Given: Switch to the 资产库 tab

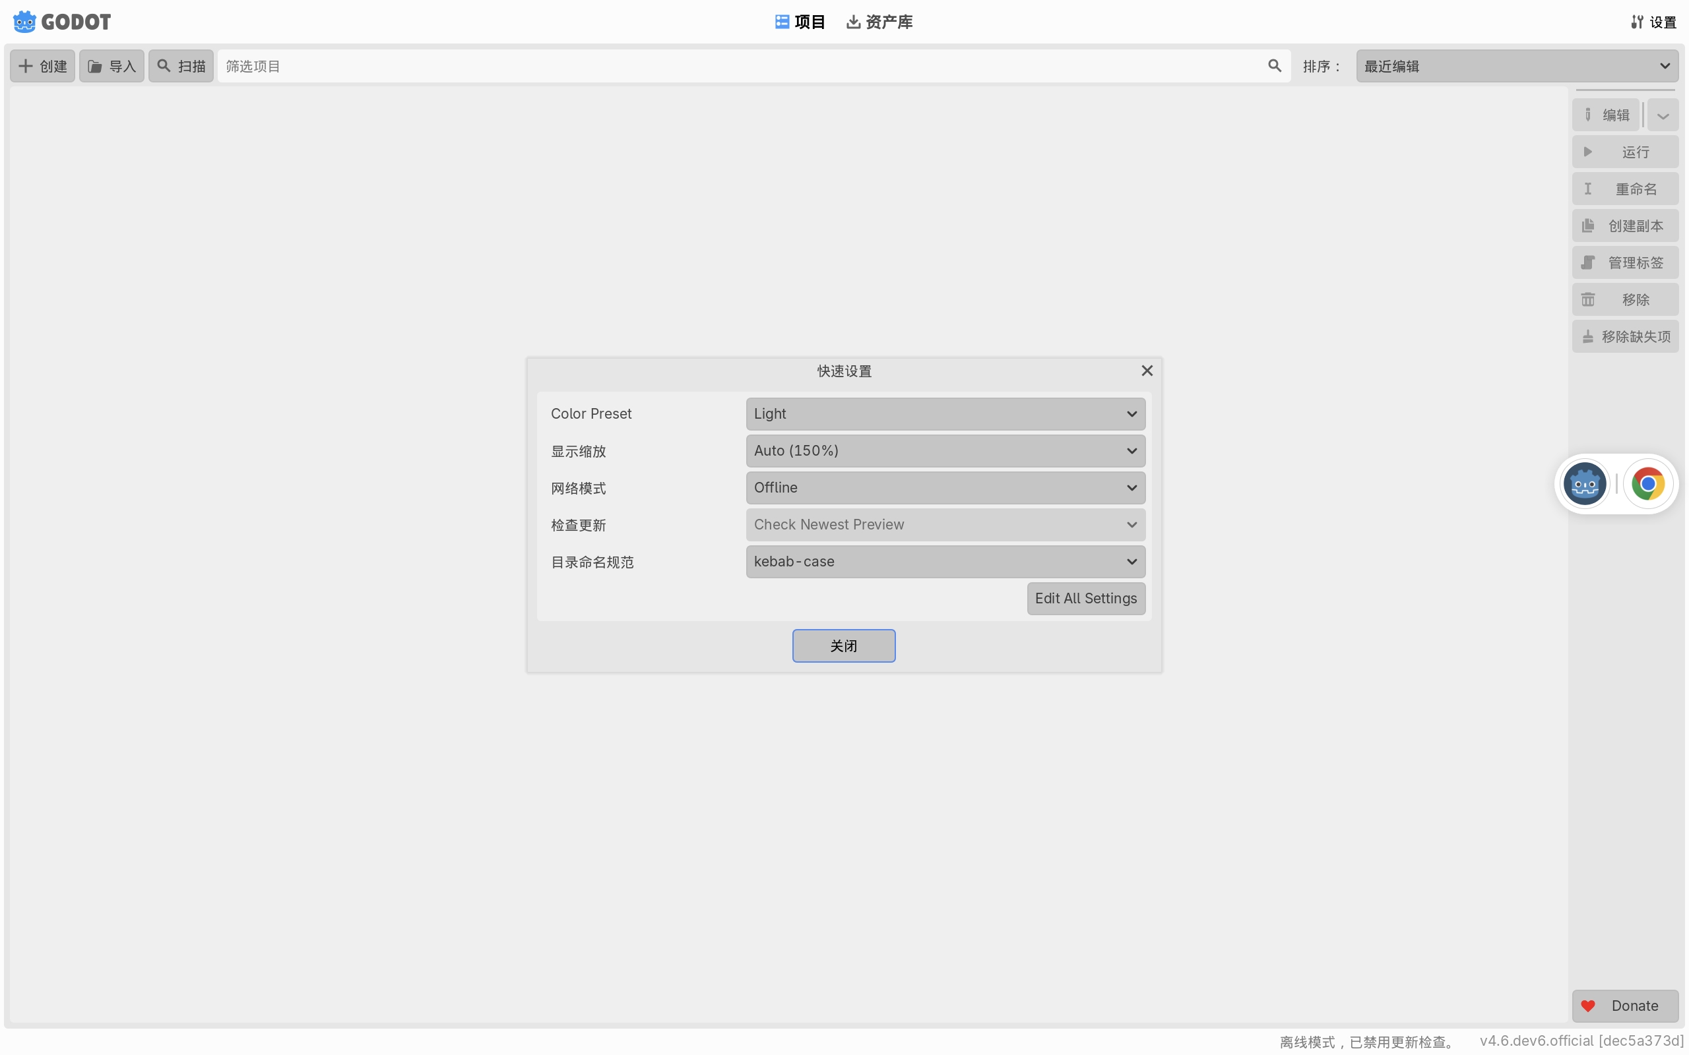Looking at the screenshot, I should point(879,22).
